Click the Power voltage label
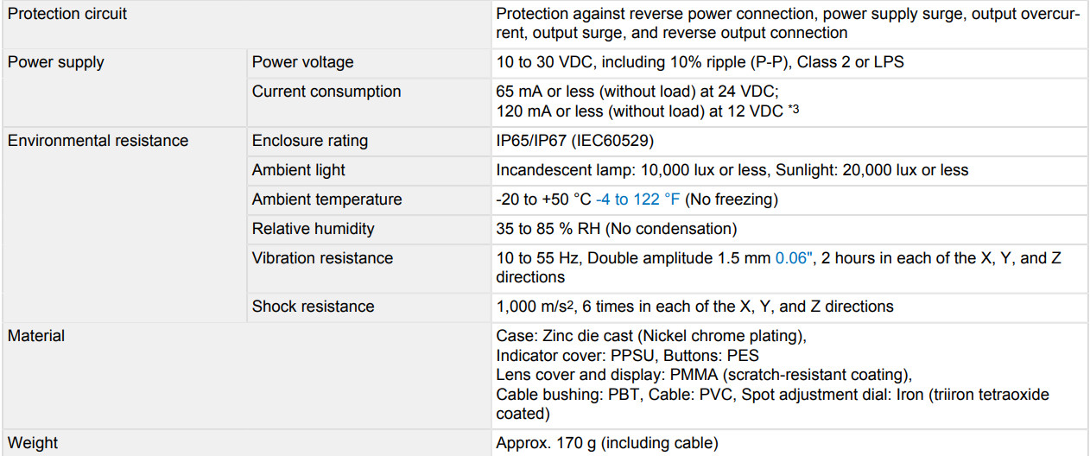Viewport: 1090px width, 456px height. 302,62
